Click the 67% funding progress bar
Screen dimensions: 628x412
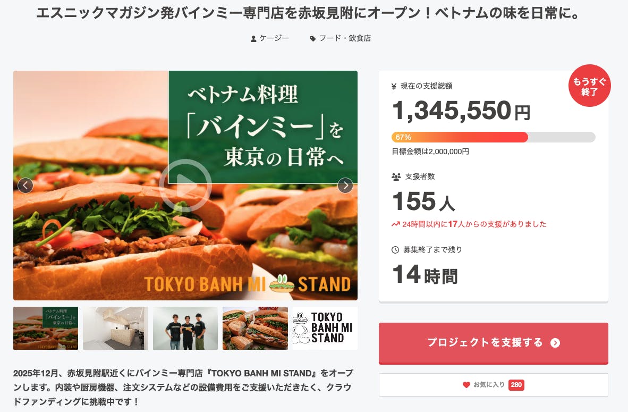point(493,137)
